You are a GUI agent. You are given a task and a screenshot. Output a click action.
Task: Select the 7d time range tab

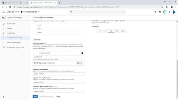pyautogui.click(x=117, y=31)
